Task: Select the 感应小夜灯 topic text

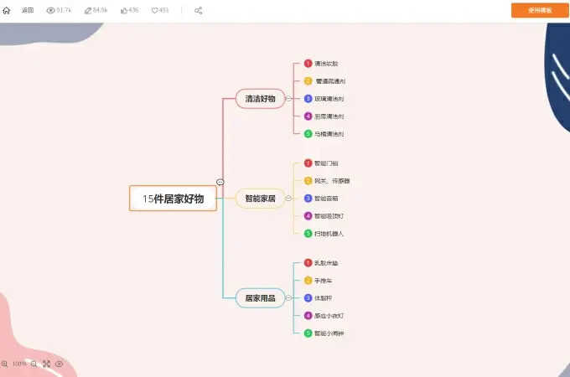Action: pyautogui.click(x=329, y=316)
